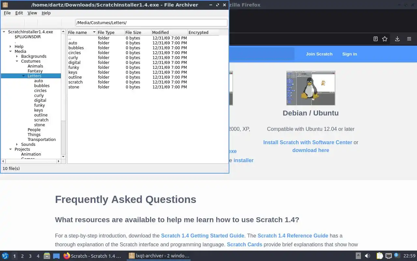Viewport: 417px width, 261px height.
Task: Open the Scratch Cards link
Action: [x=244, y=244]
